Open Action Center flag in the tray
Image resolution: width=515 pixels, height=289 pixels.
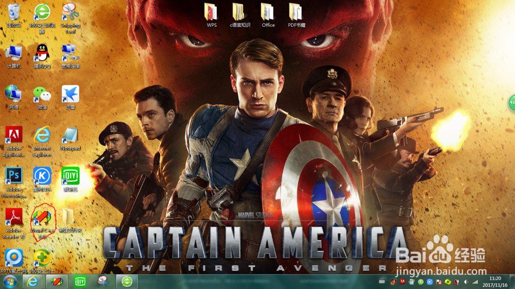tap(438, 282)
